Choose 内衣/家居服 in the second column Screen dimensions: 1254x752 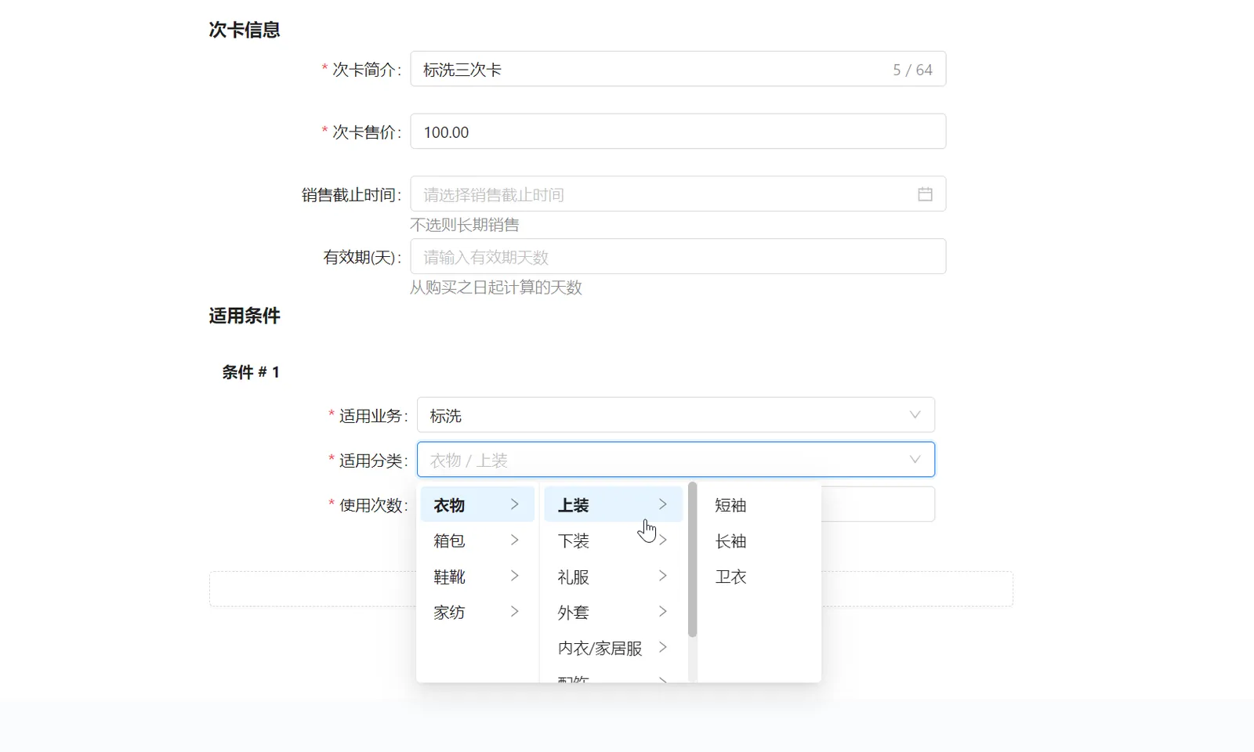614,648
